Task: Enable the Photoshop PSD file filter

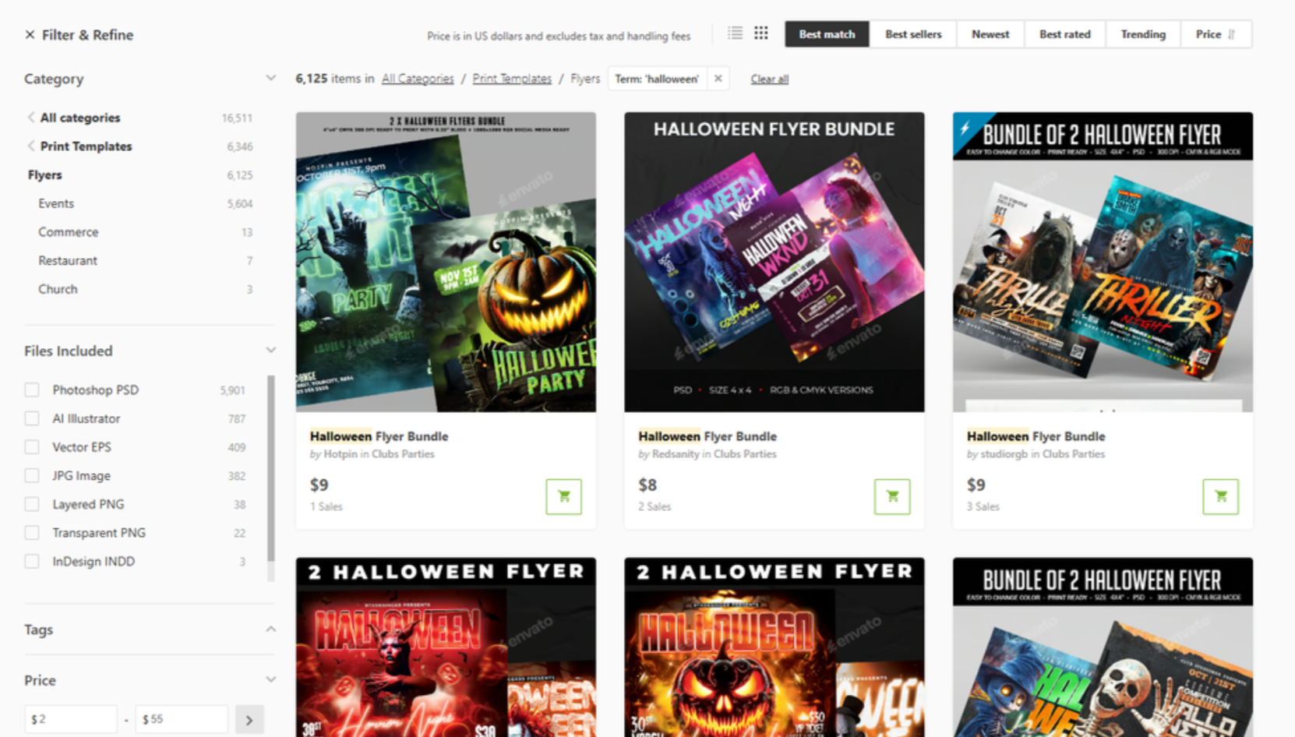Action: point(31,390)
